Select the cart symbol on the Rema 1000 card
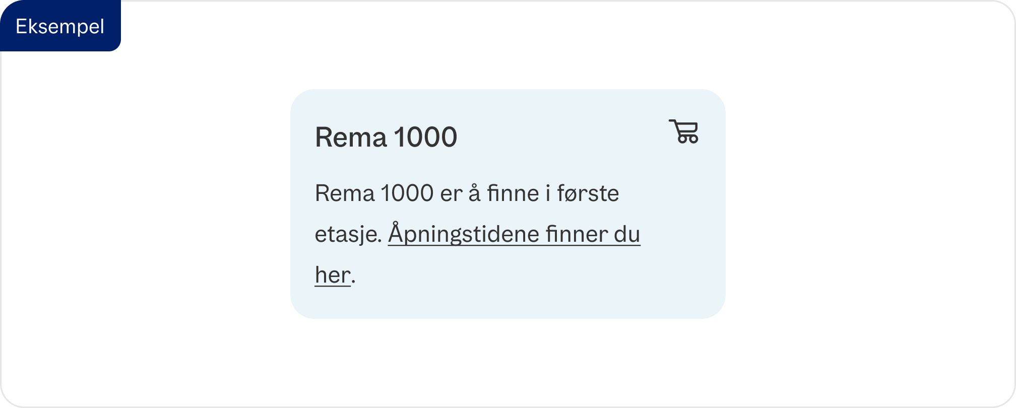1016x408 pixels. pos(684,132)
